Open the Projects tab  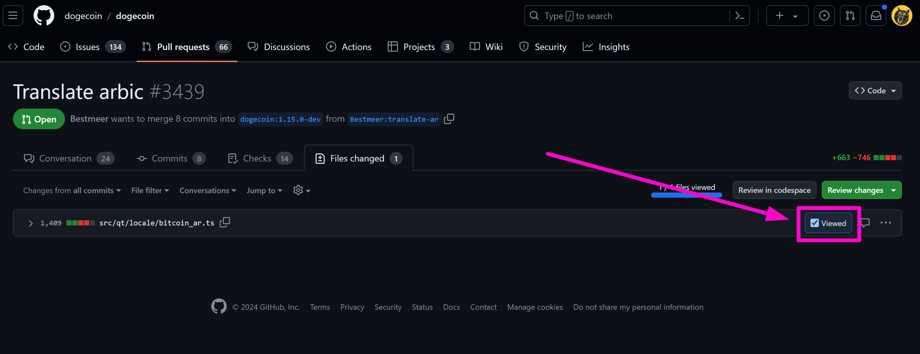coord(421,47)
